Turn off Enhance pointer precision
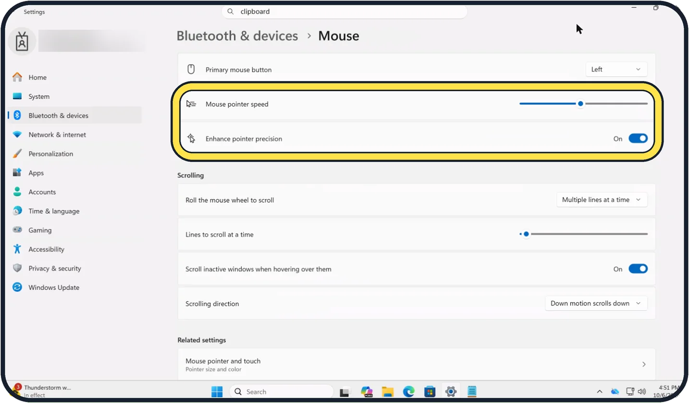689x403 pixels. pos(638,139)
